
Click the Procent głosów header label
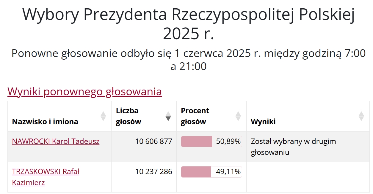[x=195, y=116]
